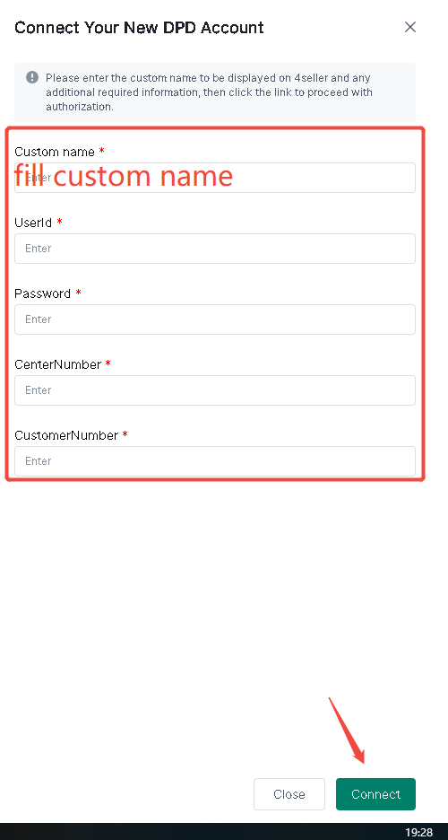Click the info exclamation icon in the banner
448x840 pixels.
32,77
